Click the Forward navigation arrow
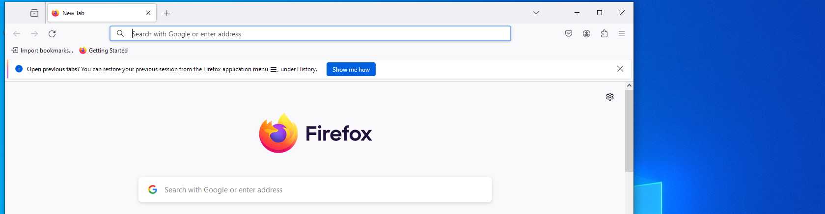The image size is (825, 214). click(x=34, y=34)
